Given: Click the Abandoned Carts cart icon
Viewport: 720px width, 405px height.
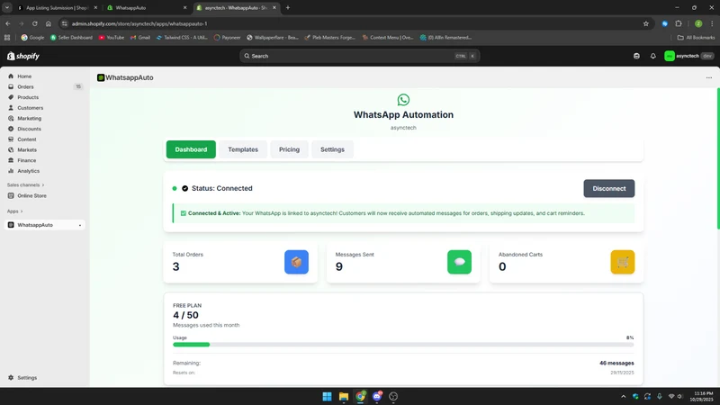Looking at the screenshot, I should click(x=623, y=262).
